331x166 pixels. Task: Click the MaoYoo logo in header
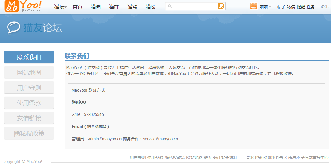click(x=23, y=6)
